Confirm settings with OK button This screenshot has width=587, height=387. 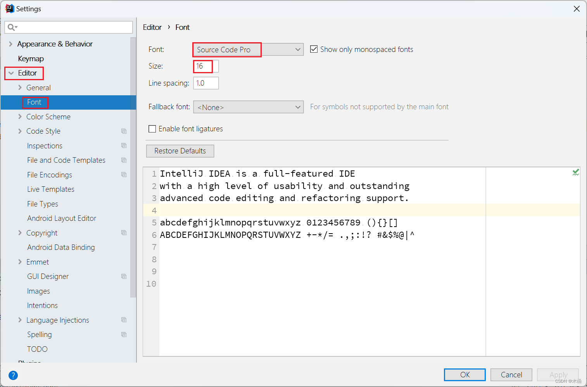click(465, 375)
